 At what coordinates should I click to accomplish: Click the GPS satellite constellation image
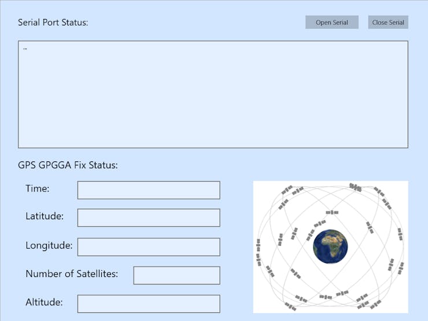click(331, 247)
